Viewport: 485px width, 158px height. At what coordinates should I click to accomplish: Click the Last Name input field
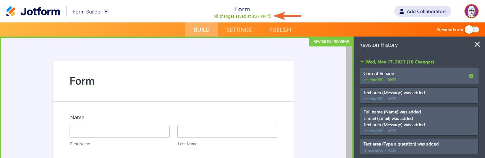(227, 131)
